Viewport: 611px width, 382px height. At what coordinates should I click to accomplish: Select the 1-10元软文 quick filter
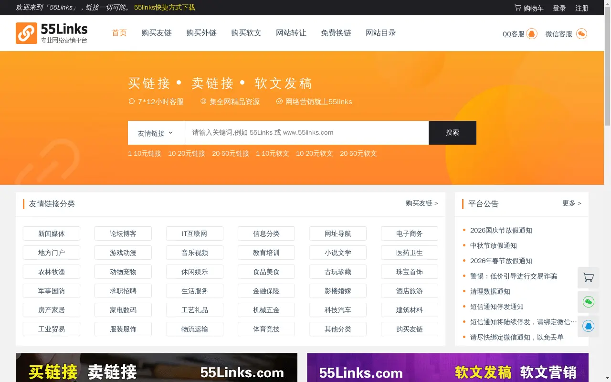[273, 154]
